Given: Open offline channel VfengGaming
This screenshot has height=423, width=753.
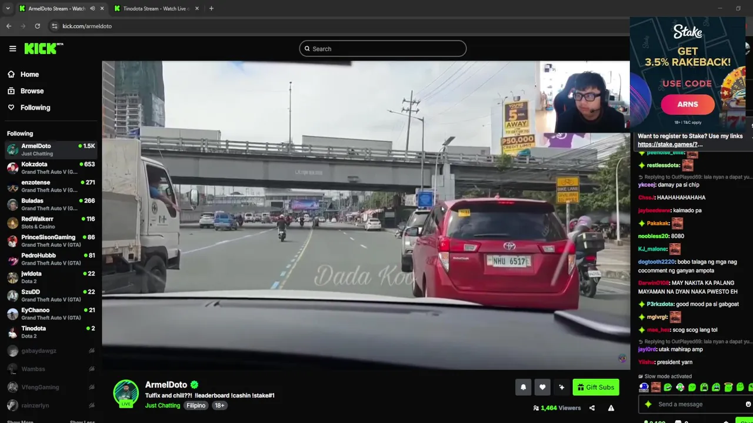Looking at the screenshot, I should 50,387.
